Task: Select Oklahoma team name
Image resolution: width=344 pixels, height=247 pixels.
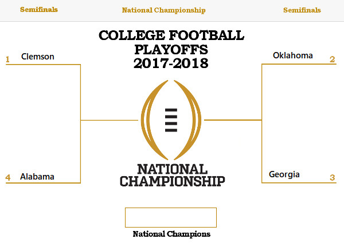Action: coord(292,55)
